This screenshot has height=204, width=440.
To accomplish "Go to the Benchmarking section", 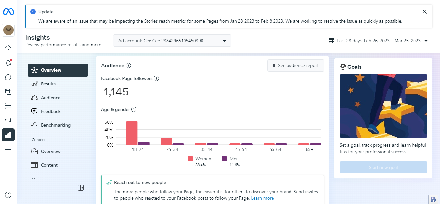I will click(56, 125).
